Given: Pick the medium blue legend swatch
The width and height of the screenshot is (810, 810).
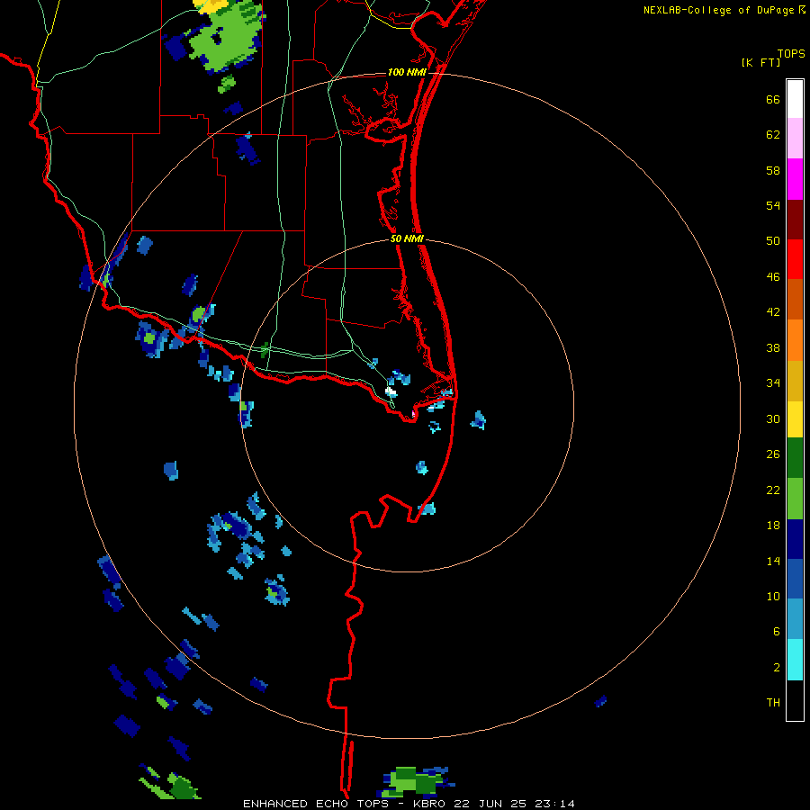Looking at the screenshot, I should [795, 579].
